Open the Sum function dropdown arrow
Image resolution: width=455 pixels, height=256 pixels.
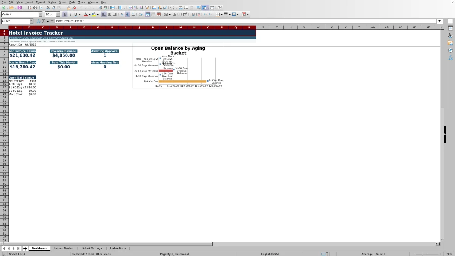(48, 21)
